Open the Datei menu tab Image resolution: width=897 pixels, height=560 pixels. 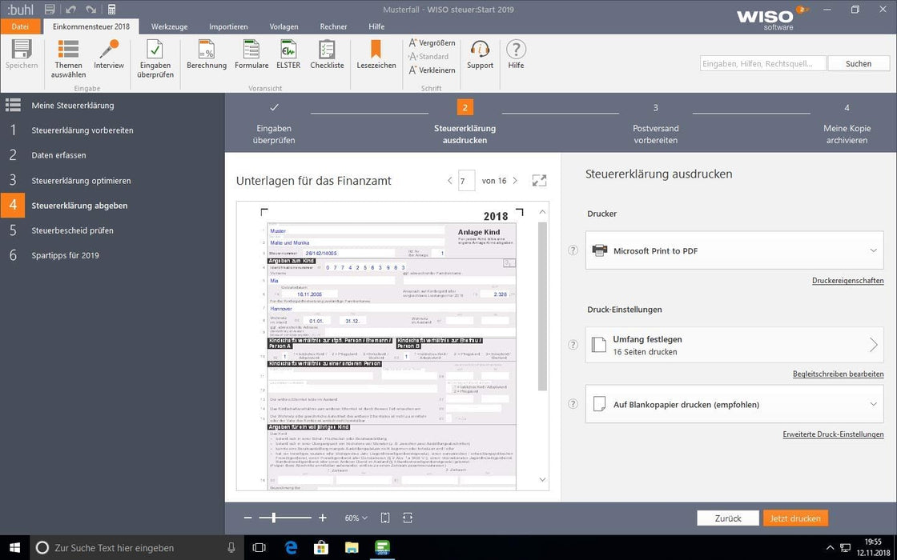[19, 26]
